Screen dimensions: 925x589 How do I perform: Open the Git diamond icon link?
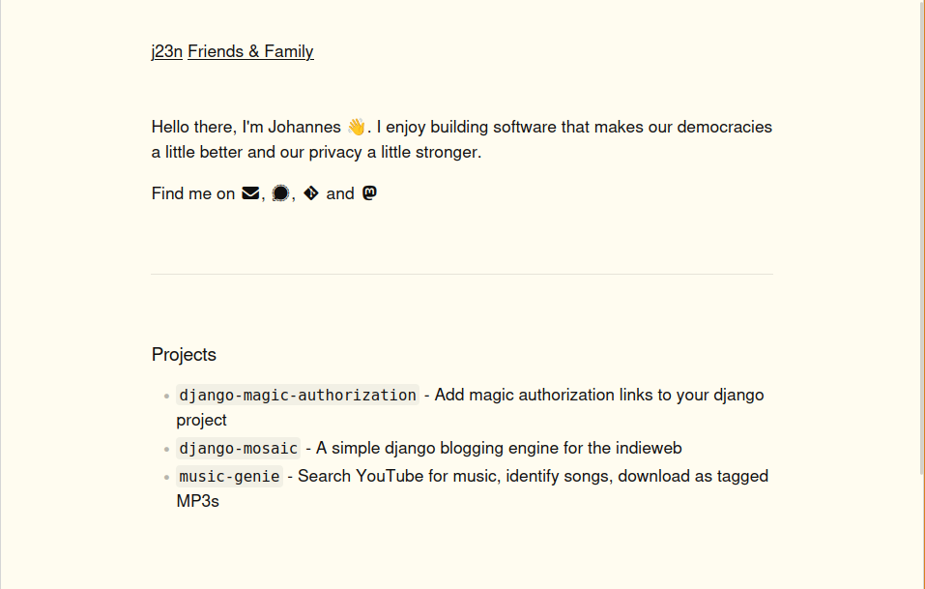pos(310,193)
